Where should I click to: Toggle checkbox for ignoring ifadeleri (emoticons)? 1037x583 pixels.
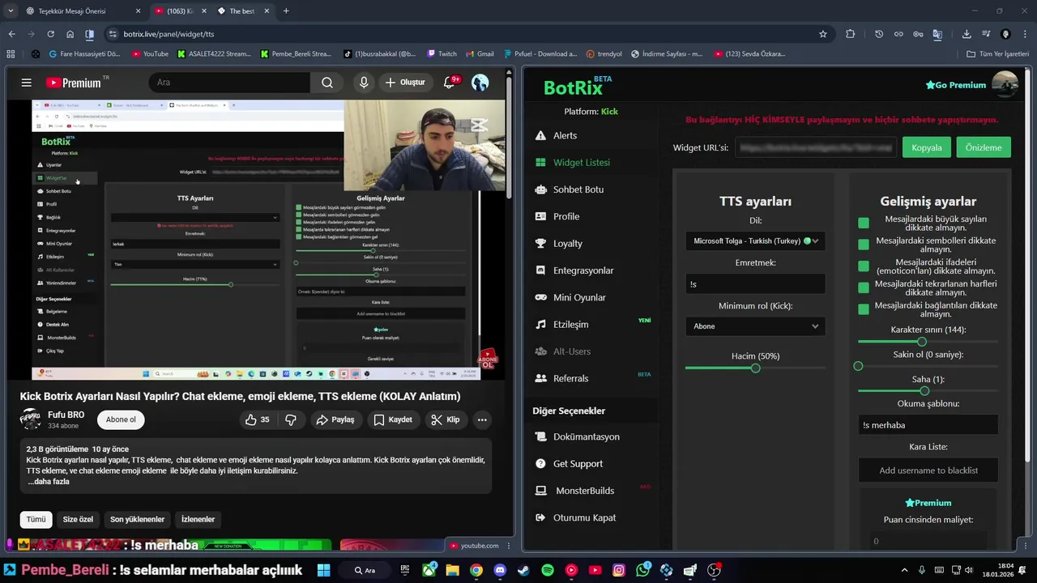pos(864,266)
